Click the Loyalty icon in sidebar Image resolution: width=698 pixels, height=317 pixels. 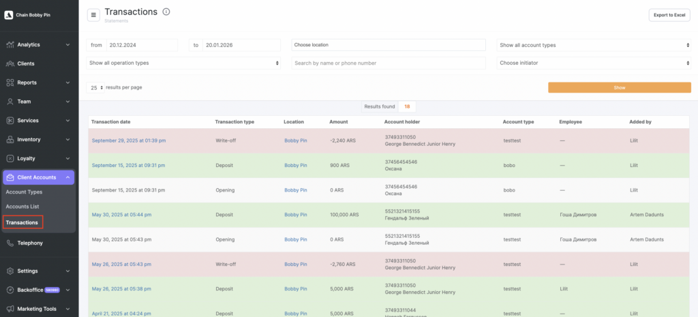tap(10, 158)
